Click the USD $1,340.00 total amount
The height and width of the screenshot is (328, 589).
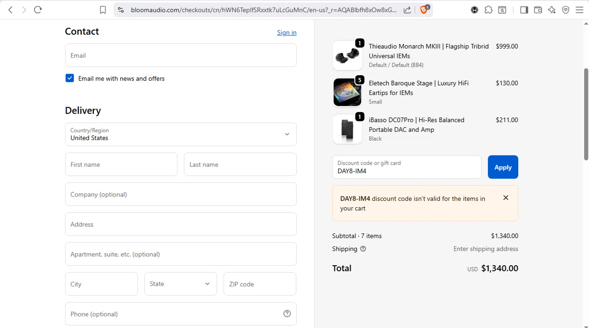pyautogui.click(x=493, y=268)
